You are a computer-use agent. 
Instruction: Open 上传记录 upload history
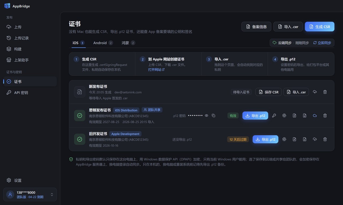coord(30,38)
